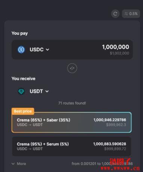Screen dimensions: 143x172
Task: Expand More routes
Action: [x=19, y=164]
